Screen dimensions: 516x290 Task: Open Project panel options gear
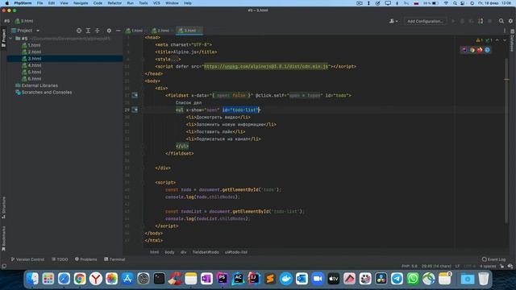pos(109,31)
